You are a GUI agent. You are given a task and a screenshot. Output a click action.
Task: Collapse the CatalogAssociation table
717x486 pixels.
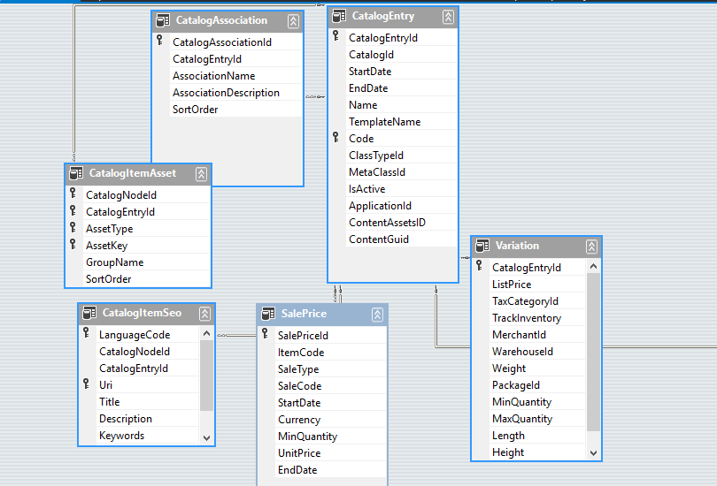click(293, 20)
